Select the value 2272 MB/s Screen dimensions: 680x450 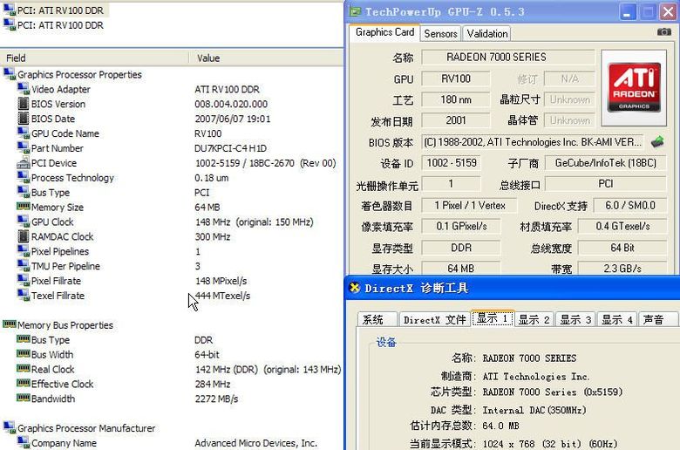coord(216,399)
